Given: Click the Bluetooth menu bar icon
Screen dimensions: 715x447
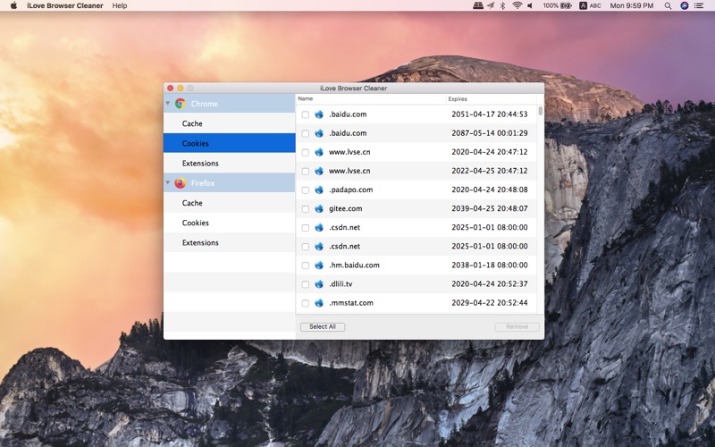Looking at the screenshot, I should pos(502,5).
